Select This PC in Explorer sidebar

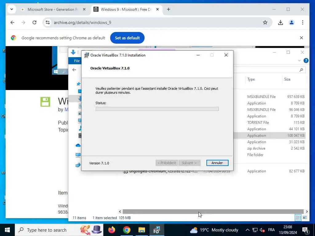[78, 155]
